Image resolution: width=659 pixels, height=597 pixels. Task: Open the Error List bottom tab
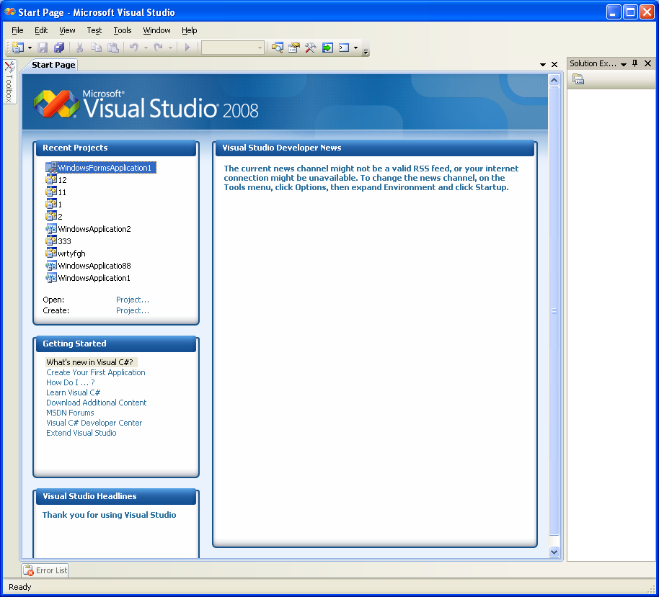45,570
